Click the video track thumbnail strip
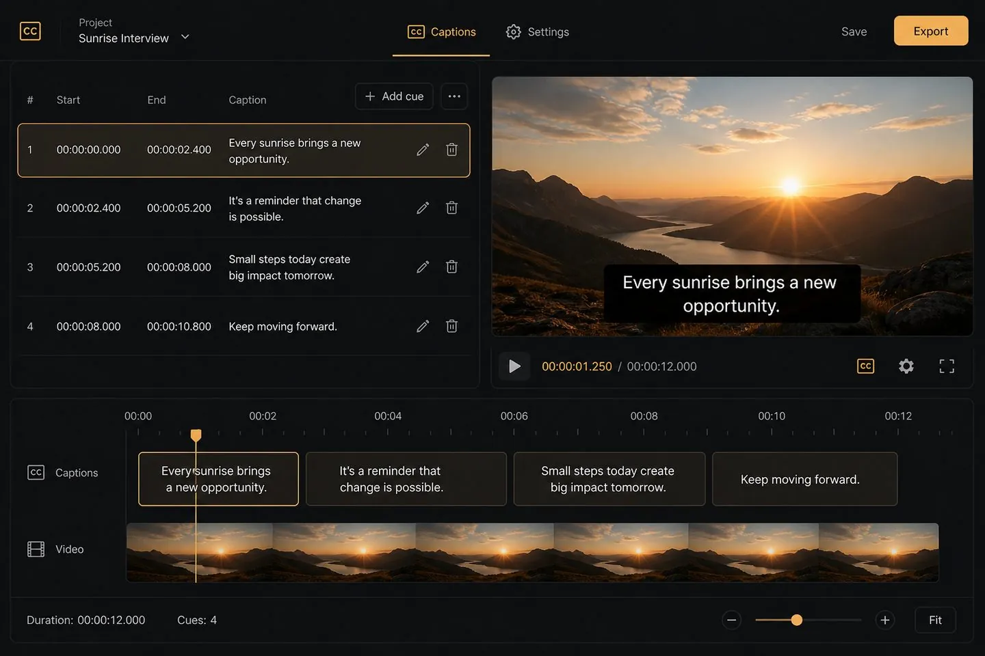985x656 pixels. pos(532,553)
